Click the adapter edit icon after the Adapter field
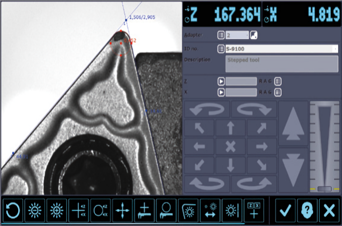 point(254,35)
